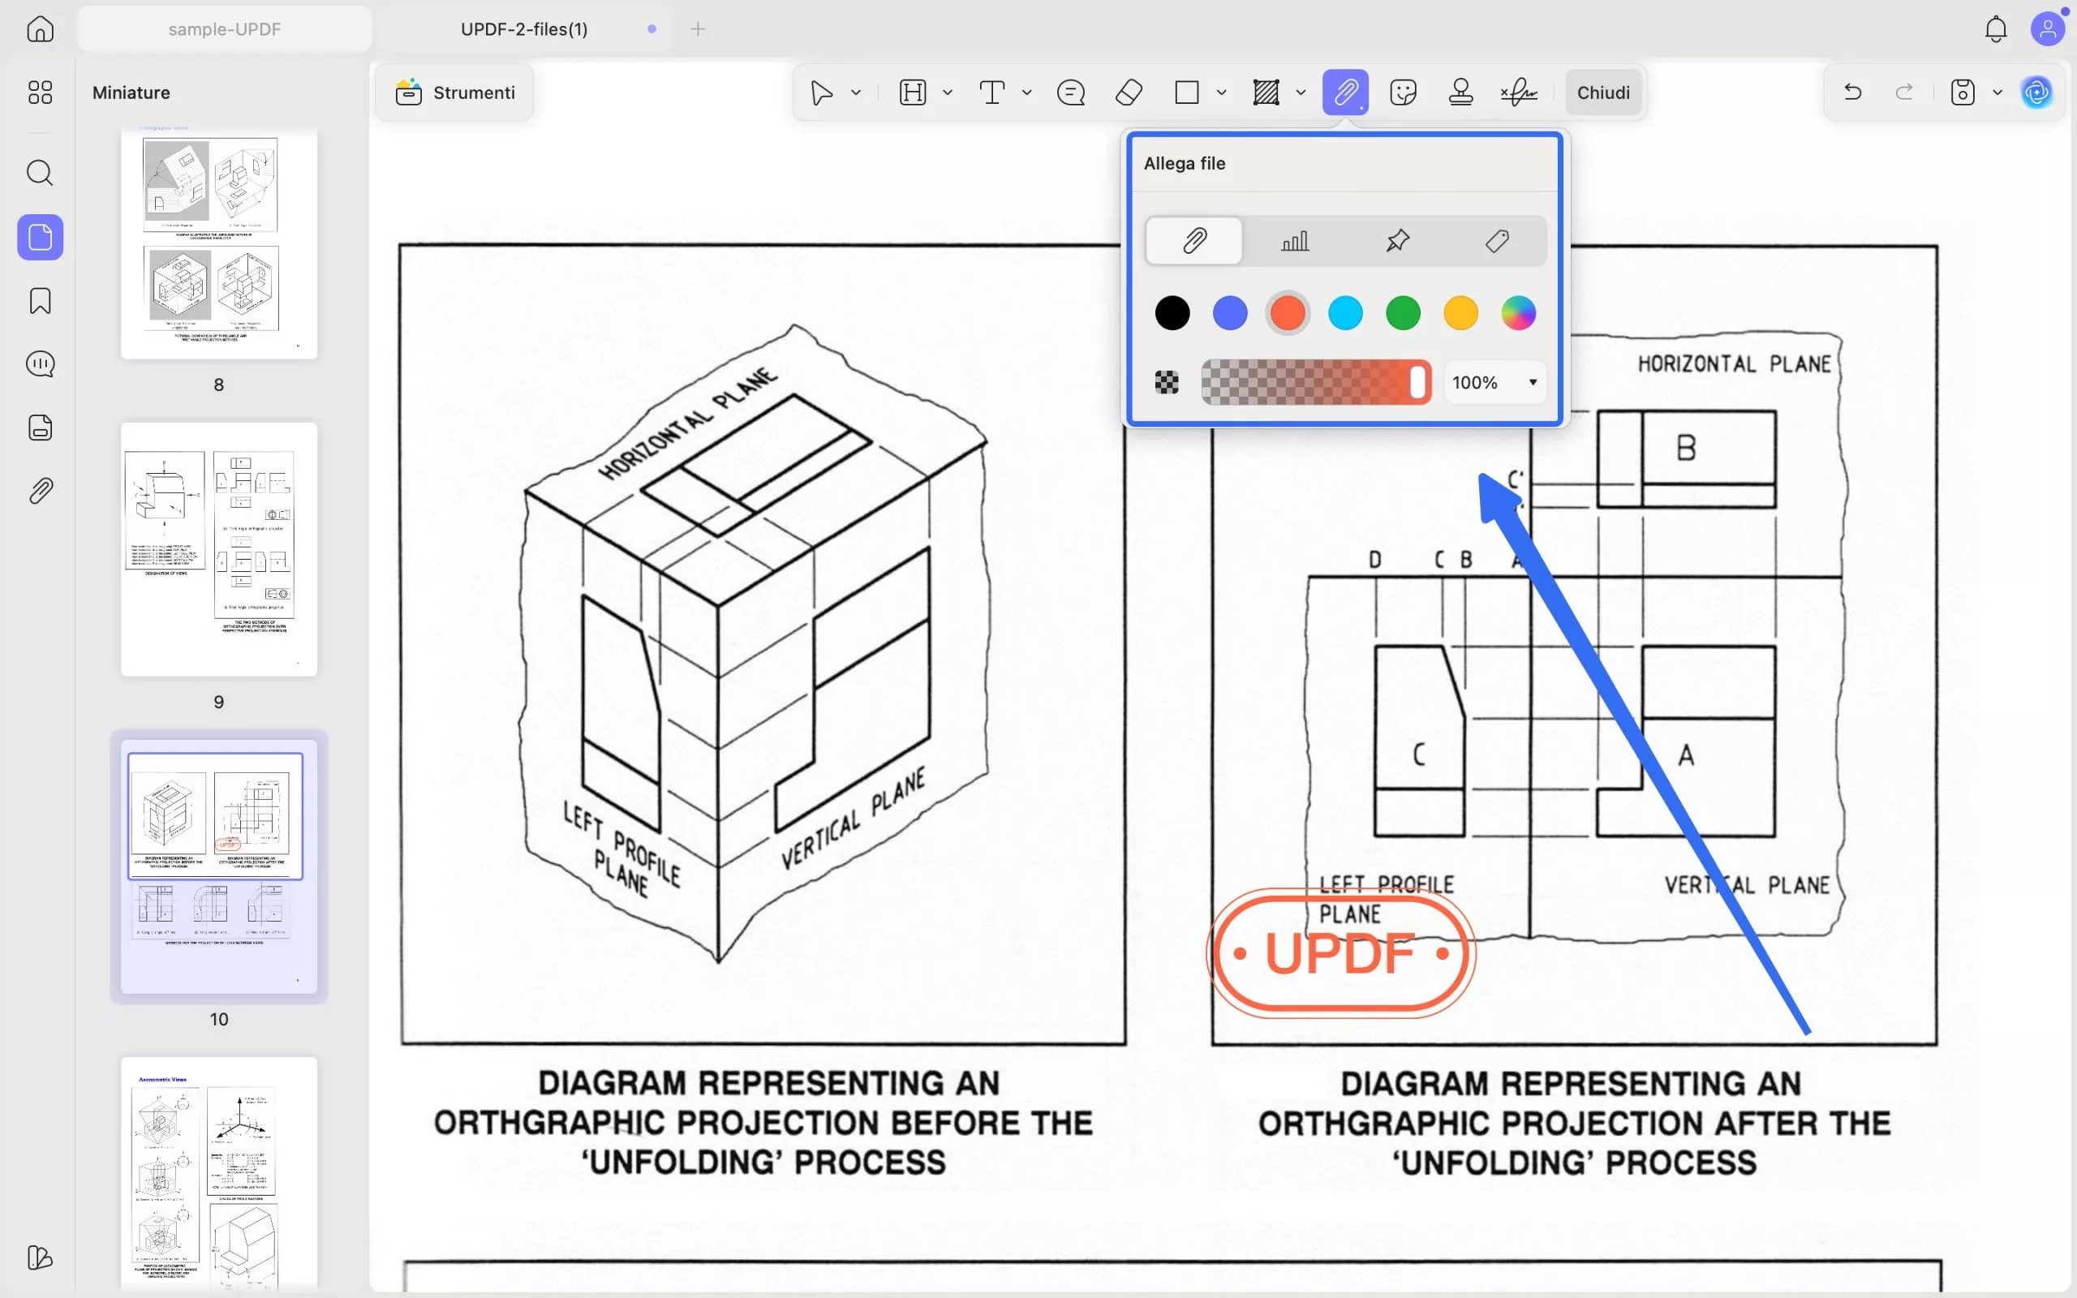2077x1298 pixels.
Task: Switch to the sample-UPDF tab
Action: click(224, 29)
